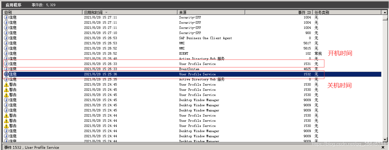The width and height of the screenshot is (389, 150).
Task: Click info icon of WMI 5617 row
Action: pos(6,43)
